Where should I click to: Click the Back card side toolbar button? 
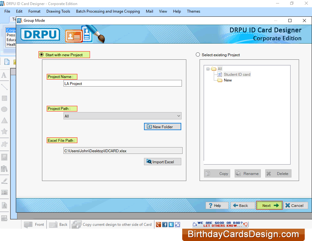58,225
